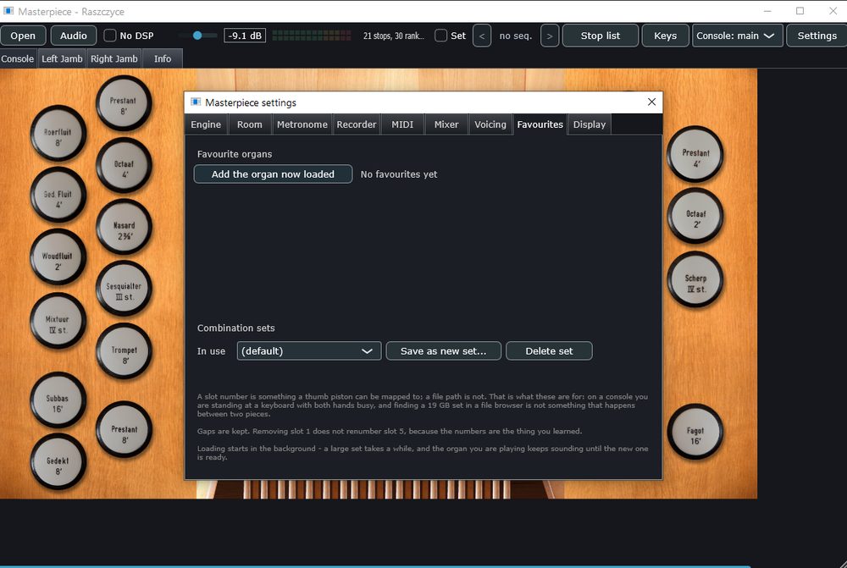Engage the Prestant 4' stop knob
This screenshot has height=568, width=847.
click(x=695, y=154)
